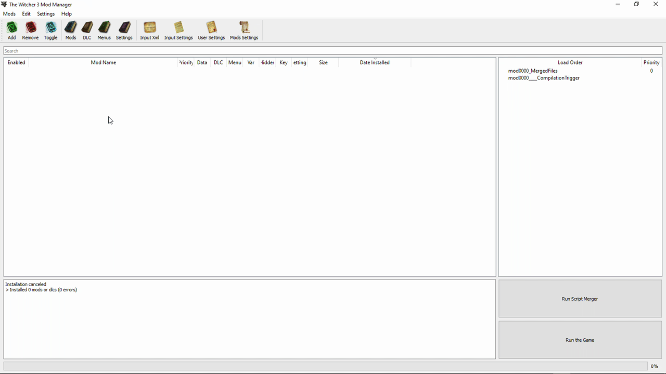Sort mod list by its Priority column
The height and width of the screenshot is (374, 666).
186,62
